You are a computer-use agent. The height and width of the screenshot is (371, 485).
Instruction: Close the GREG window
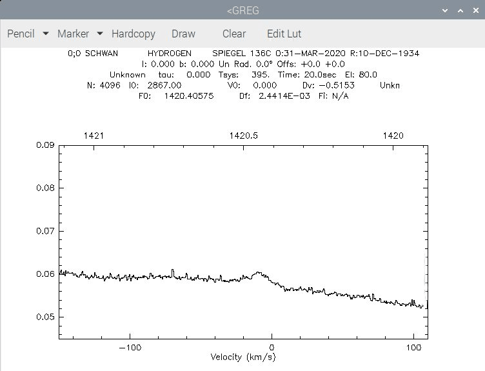(476, 10)
